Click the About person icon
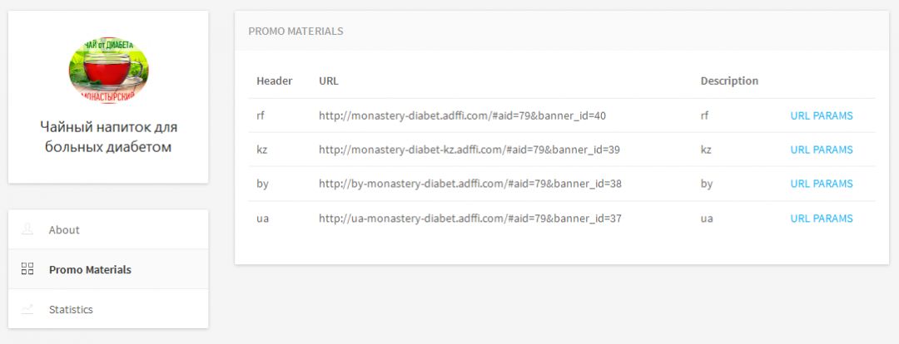This screenshot has width=899, height=344. [x=27, y=229]
